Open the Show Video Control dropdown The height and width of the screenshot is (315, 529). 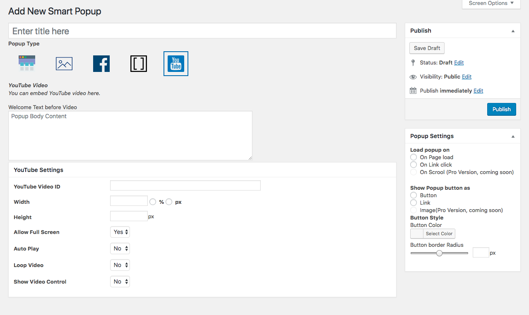point(120,282)
